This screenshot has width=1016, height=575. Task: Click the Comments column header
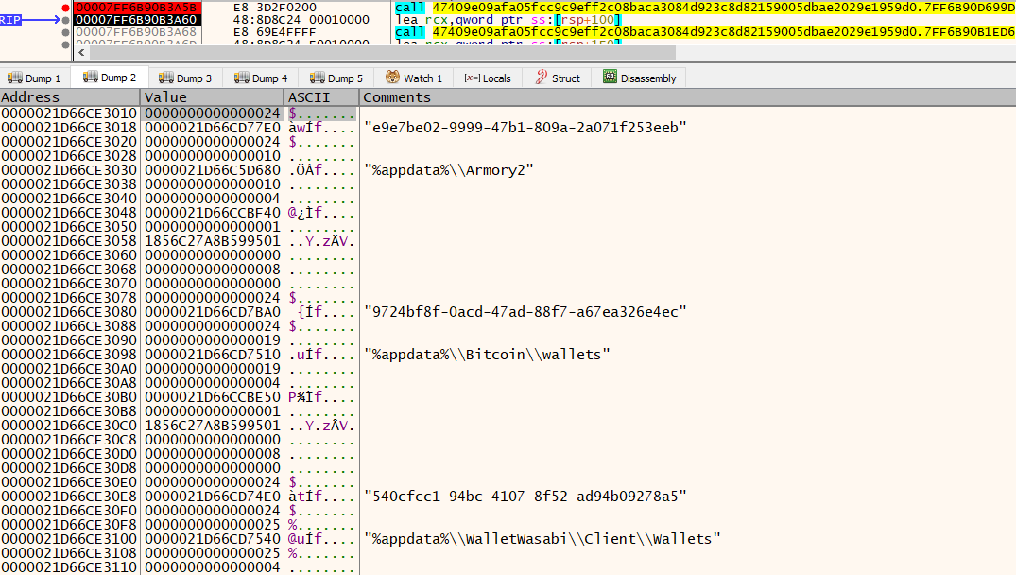(397, 97)
